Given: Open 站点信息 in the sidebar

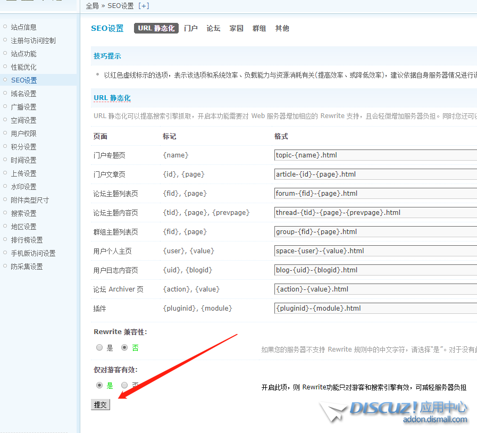Looking at the screenshot, I should [x=24, y=27].
